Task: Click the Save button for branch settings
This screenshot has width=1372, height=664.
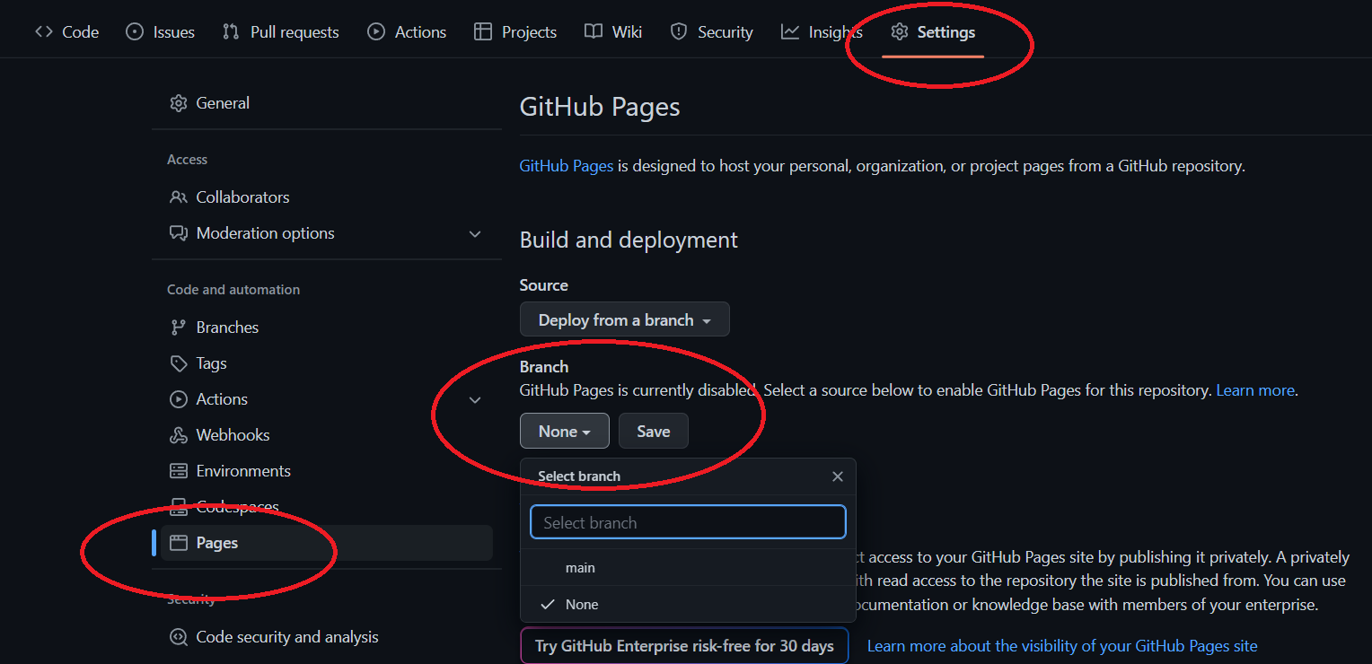Action: click(653, 431)
